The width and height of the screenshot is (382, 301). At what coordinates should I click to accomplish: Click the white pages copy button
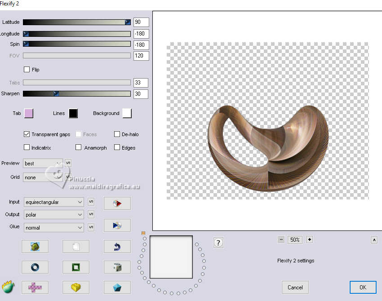76,247
